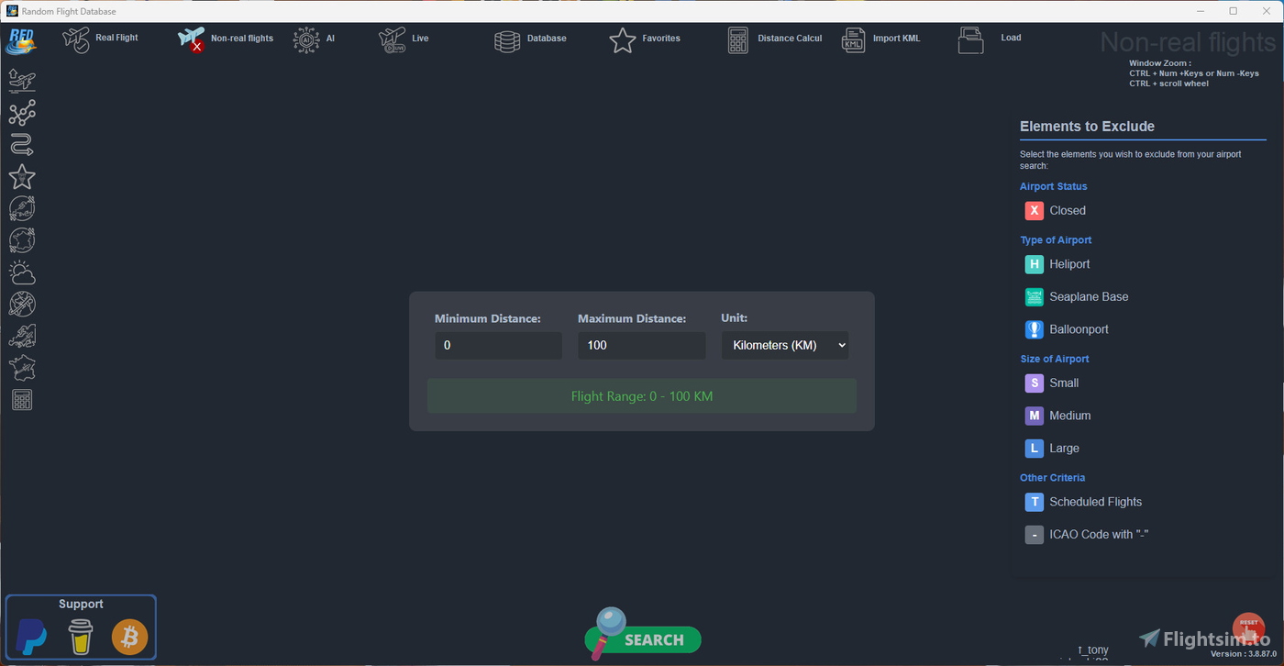Click the winding route arrow sidebar icon
The height and width of the screenshot is (666, 1284).
[x=22, y=145]
